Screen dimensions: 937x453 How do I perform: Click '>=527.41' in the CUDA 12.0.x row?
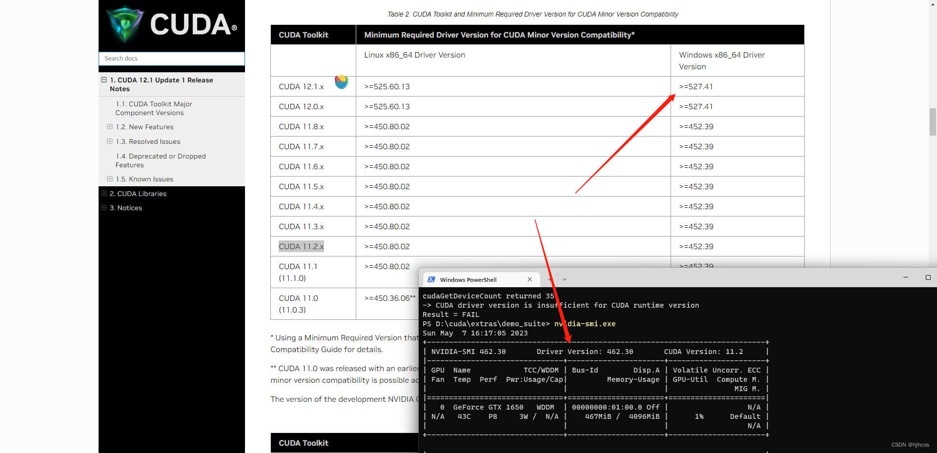(x=696, y=106)
